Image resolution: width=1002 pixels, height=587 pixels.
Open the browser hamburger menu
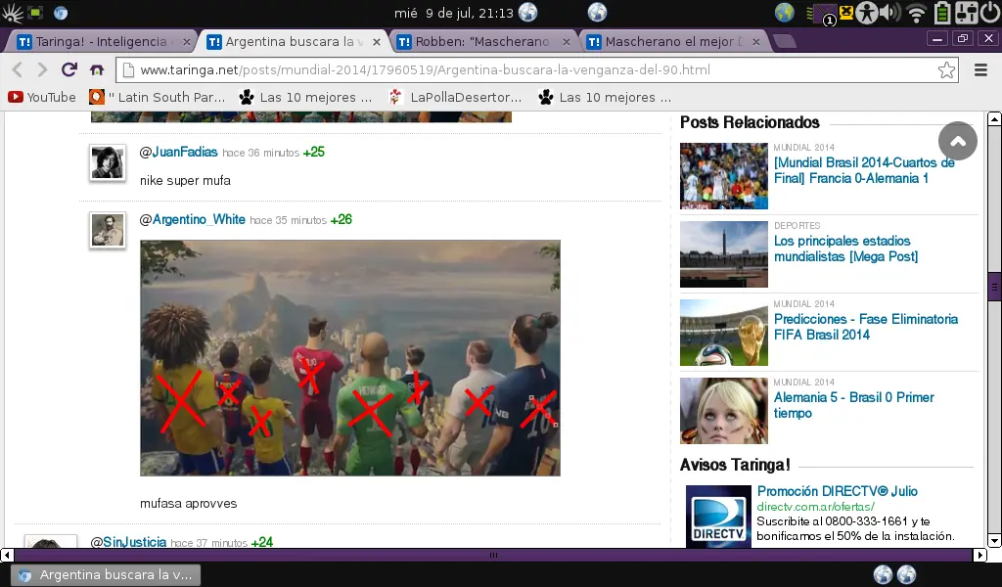click(x=980, y=69)
